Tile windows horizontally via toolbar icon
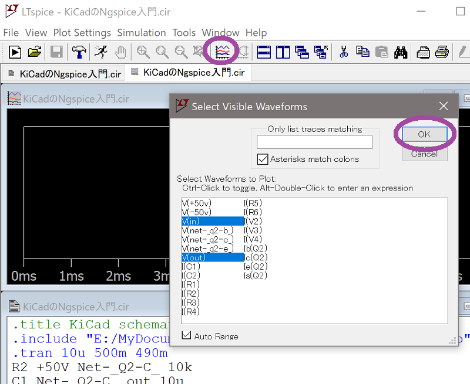 tap(264, 52)
